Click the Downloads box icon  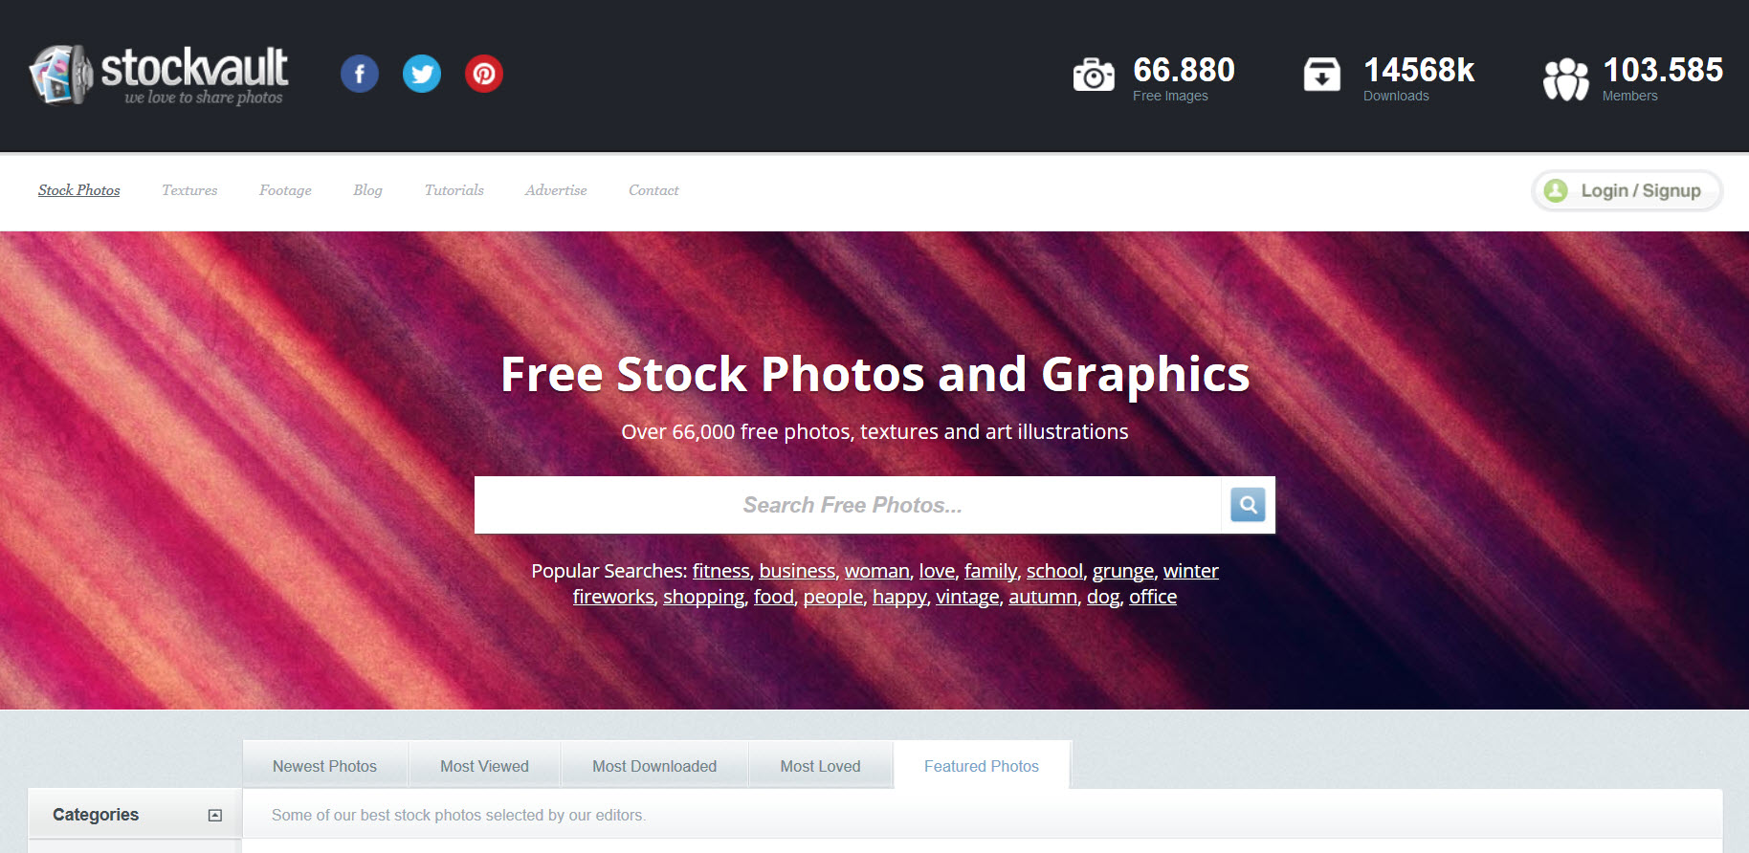point(1322,75)
